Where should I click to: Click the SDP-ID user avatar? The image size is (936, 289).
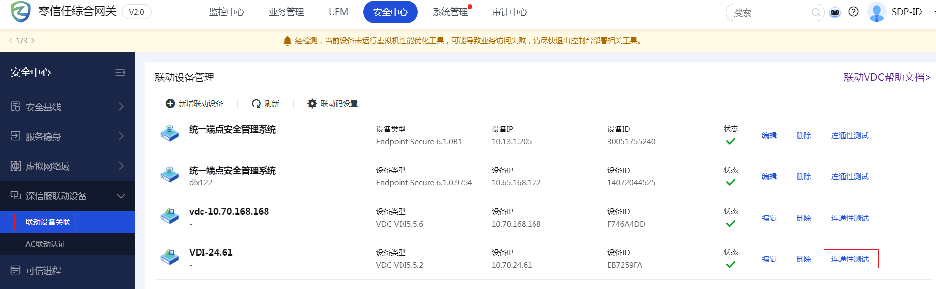click(877, 12)
